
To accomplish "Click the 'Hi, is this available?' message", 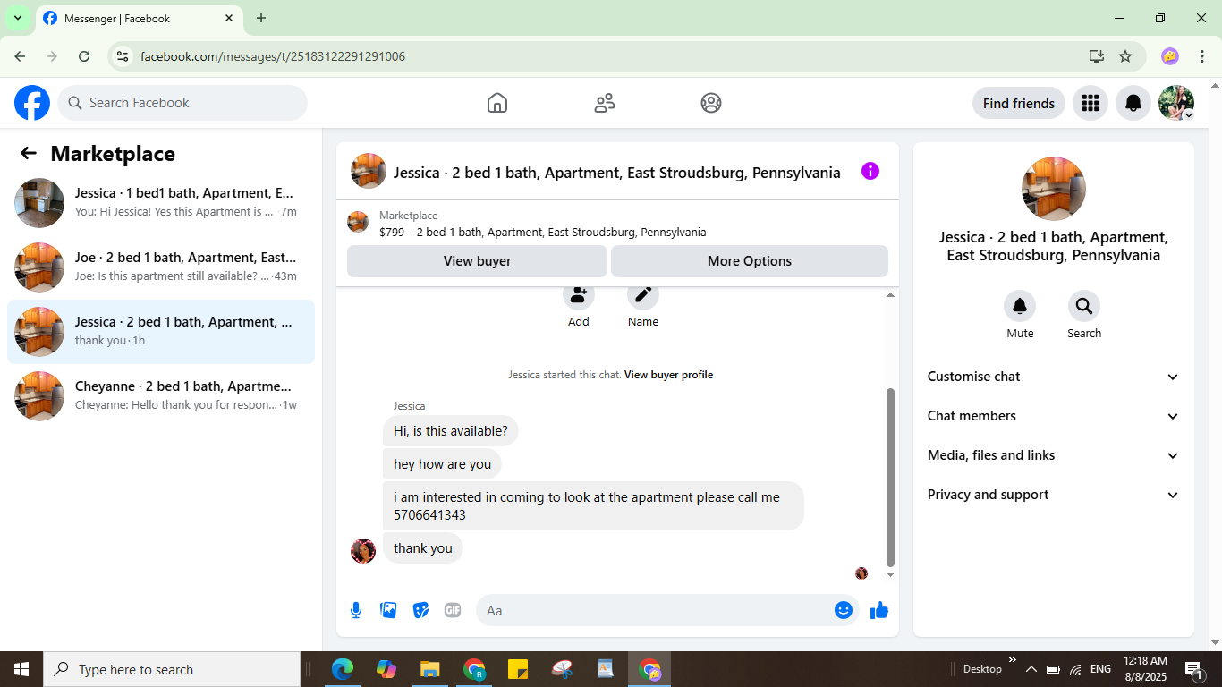I will [x=451, y=431].
